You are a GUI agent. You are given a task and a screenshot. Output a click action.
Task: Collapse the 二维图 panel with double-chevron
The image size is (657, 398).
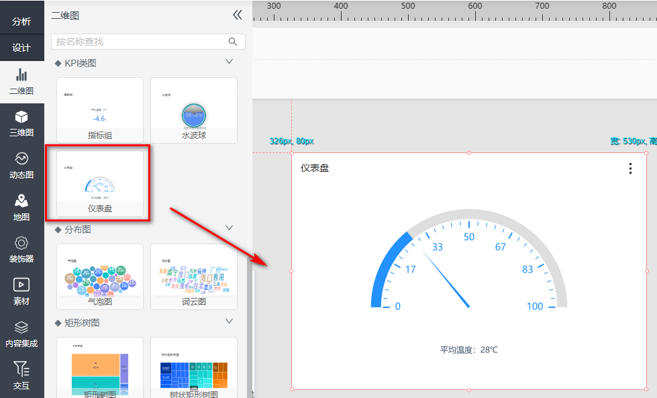[x=237, y=15]
